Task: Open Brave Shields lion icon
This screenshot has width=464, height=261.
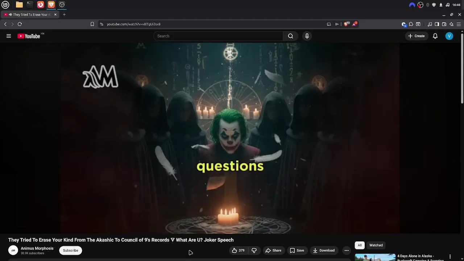Action: [x=346, y=24]
